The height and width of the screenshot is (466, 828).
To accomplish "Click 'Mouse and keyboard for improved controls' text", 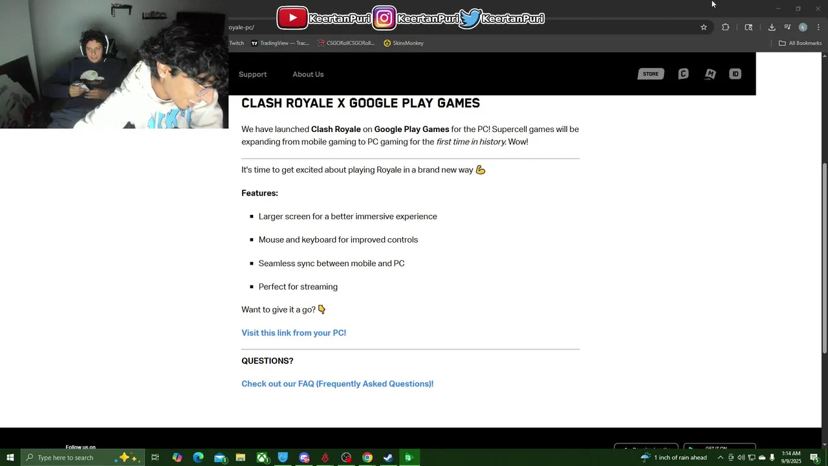I will (x=338, y=239).
